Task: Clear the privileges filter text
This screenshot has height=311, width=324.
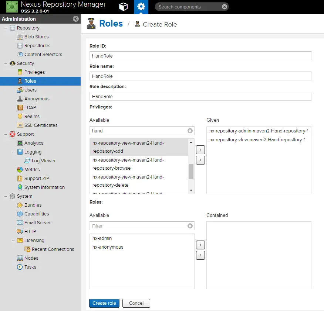Action: click(190, 131)
